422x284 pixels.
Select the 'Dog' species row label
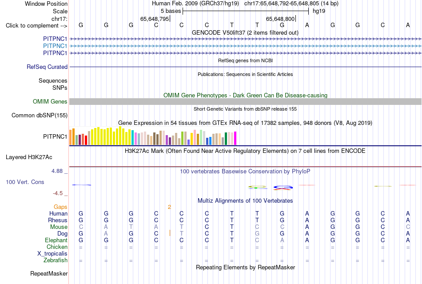click(x=62, y=234)
